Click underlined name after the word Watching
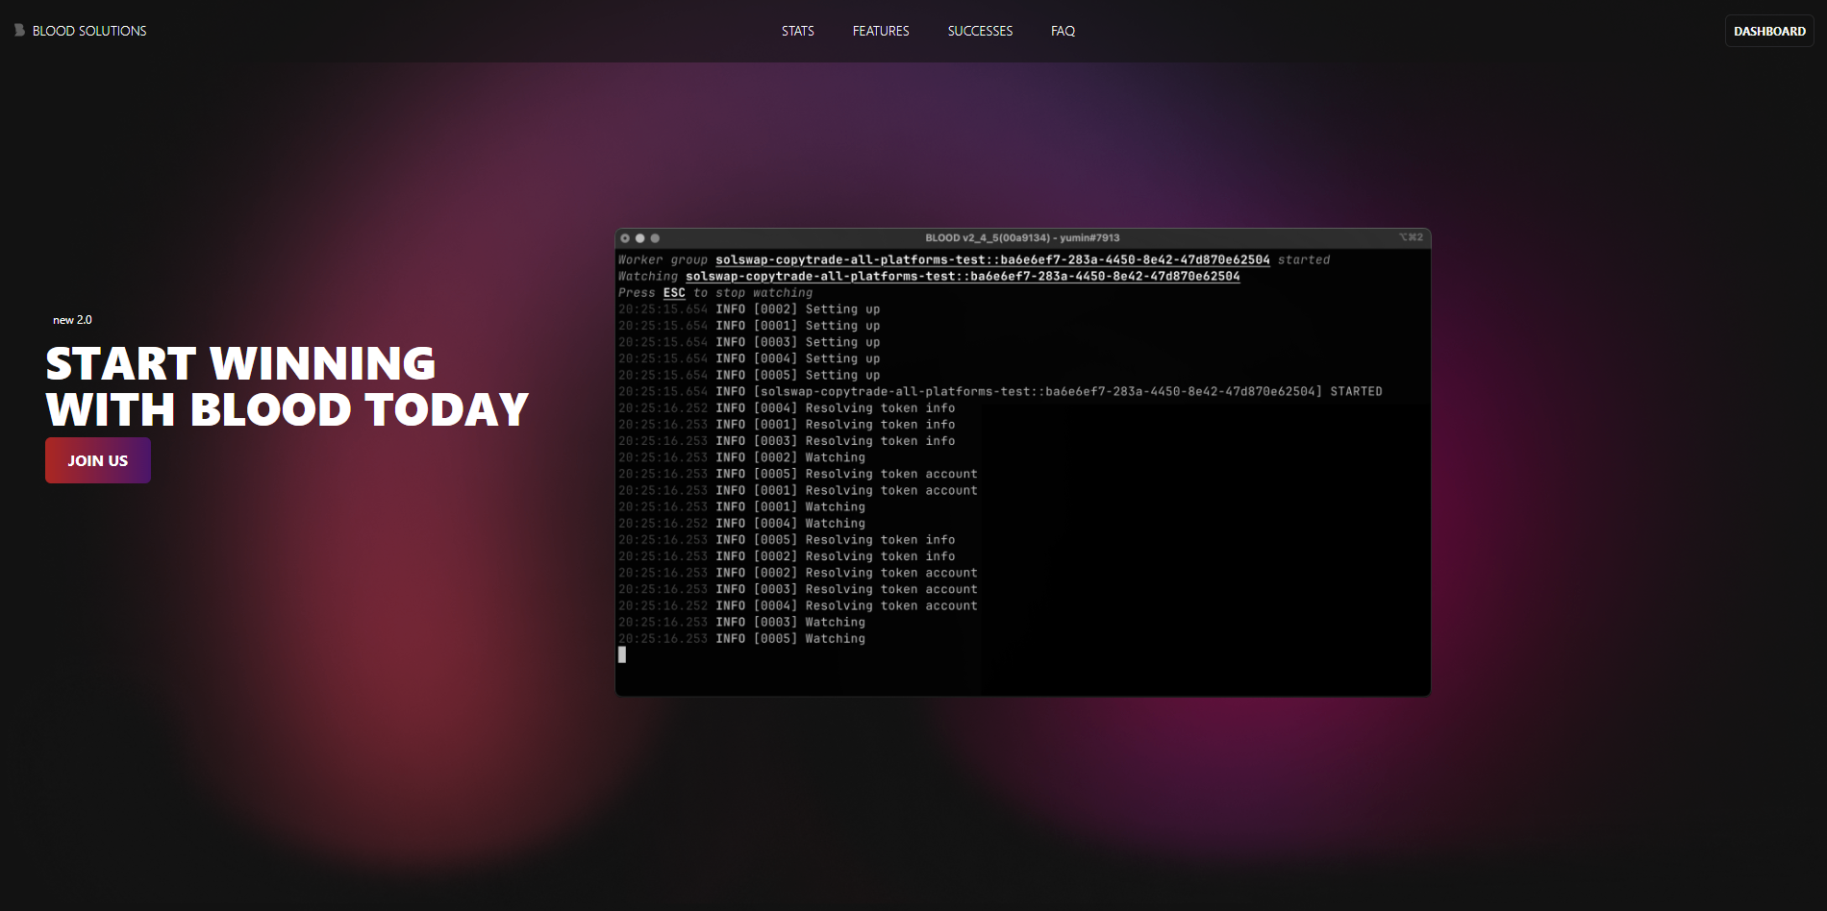The width and height of the screenshot is (1827, 911). pyautogui.click(x=962, y=277)
